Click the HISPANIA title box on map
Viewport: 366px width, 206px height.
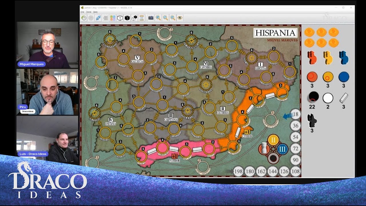(x=276, y=33)
